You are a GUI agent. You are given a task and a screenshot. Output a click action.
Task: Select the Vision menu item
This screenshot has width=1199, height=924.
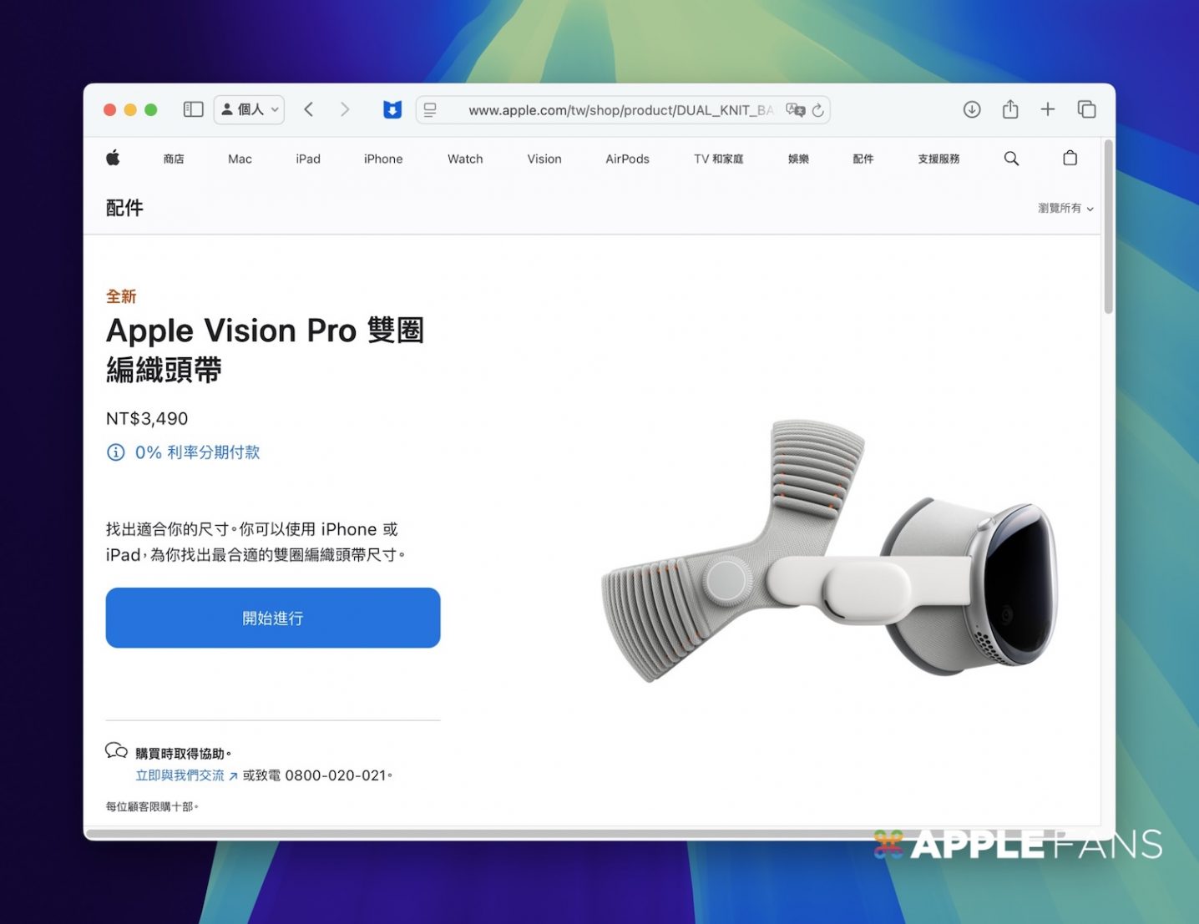[x=544, y=159]
